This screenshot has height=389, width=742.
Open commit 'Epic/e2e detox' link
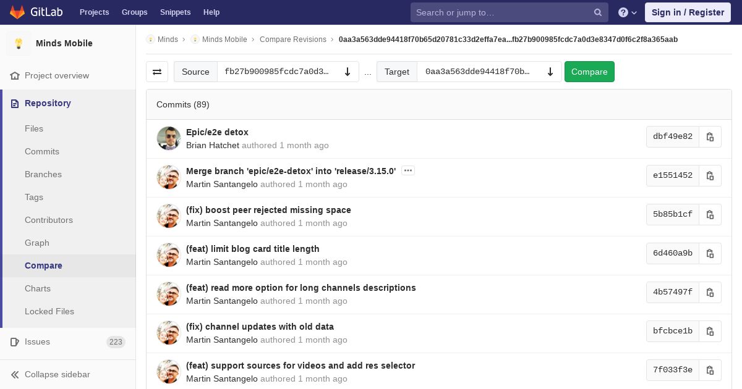click(217, 132)
